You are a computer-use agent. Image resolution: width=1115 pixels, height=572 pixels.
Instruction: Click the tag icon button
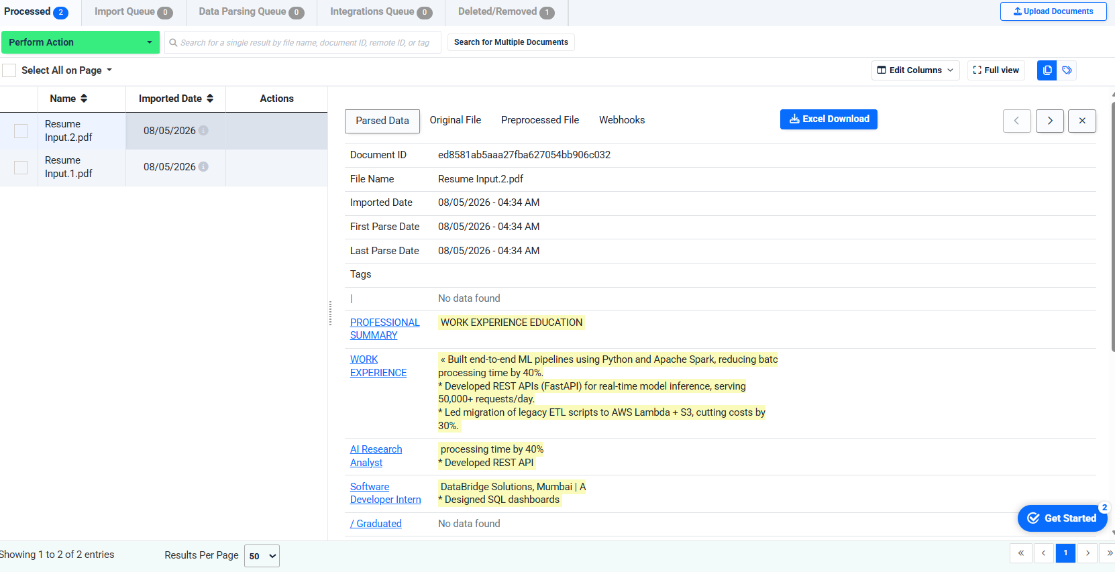coord(1067,70)
